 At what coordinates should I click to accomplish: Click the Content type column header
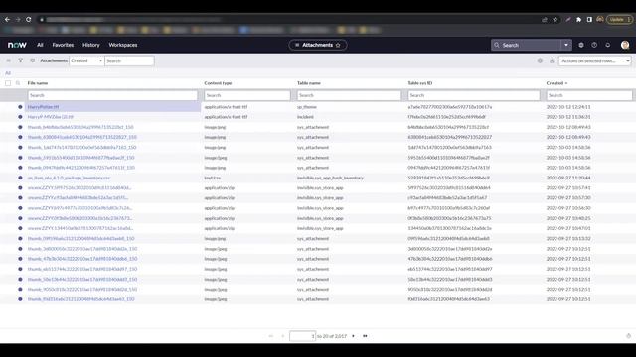pos(218,83)
